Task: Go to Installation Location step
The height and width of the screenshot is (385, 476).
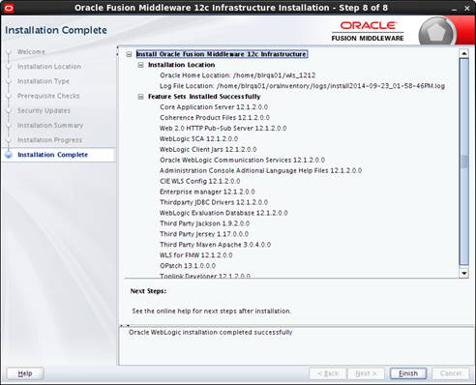Action: [49, 67]
